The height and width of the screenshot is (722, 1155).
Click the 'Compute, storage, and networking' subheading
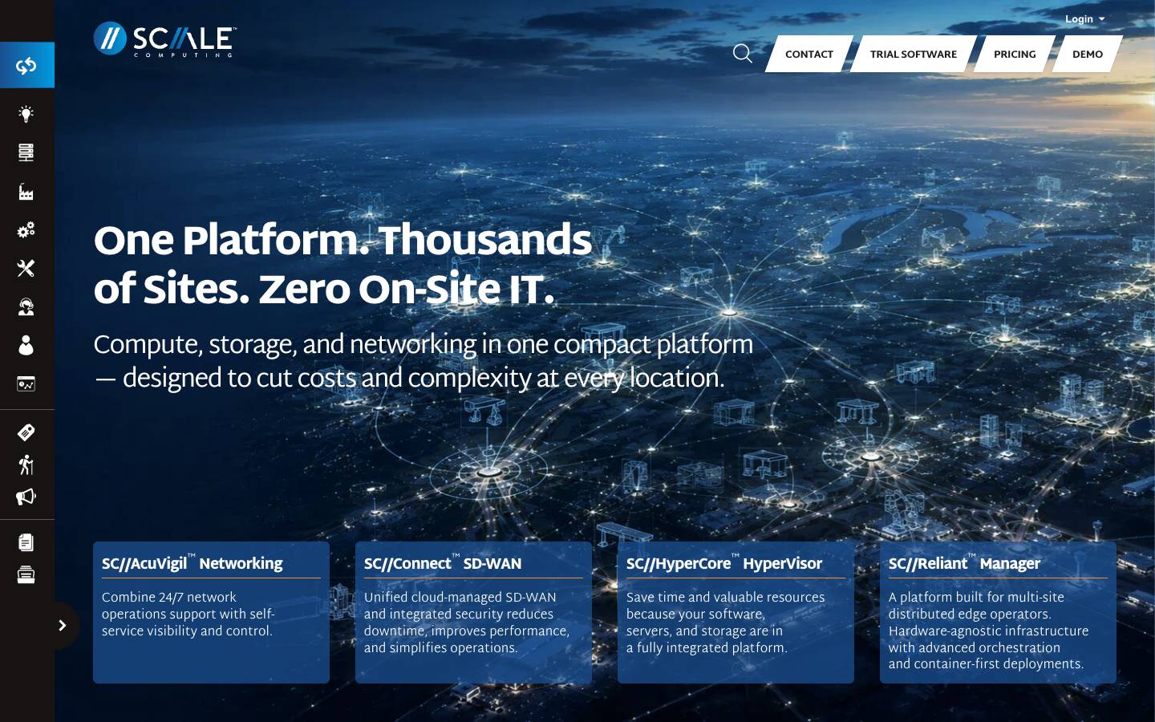[x=423, y=361]
